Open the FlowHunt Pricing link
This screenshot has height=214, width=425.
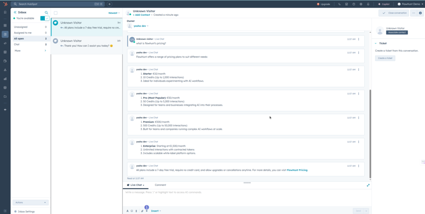[x=297, y=170]
